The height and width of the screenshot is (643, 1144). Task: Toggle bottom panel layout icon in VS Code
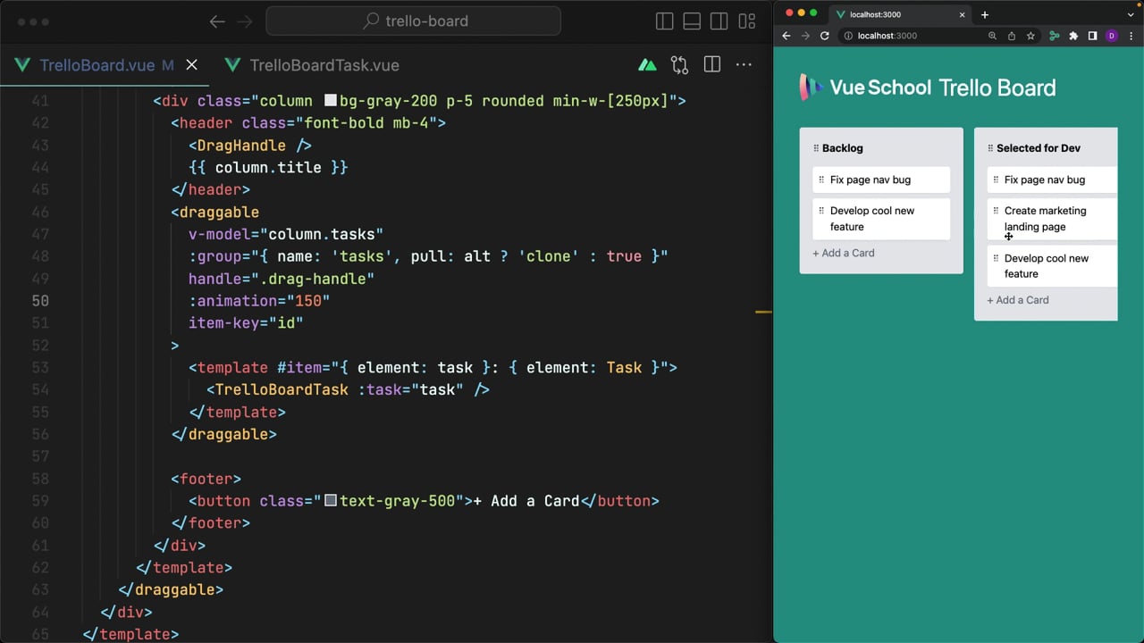click(x=692, y=21)
